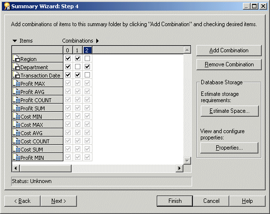The height and width of the screenshot is (214, 270).
Task: Click the vertical scrollbar down arrow
Action: click(x=187, y=161)
